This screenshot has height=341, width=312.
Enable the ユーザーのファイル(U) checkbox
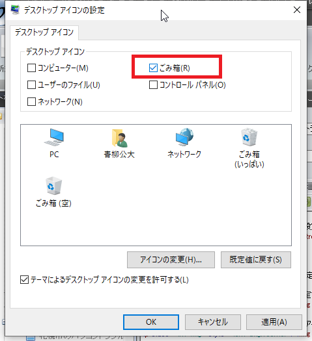point(31,85)
